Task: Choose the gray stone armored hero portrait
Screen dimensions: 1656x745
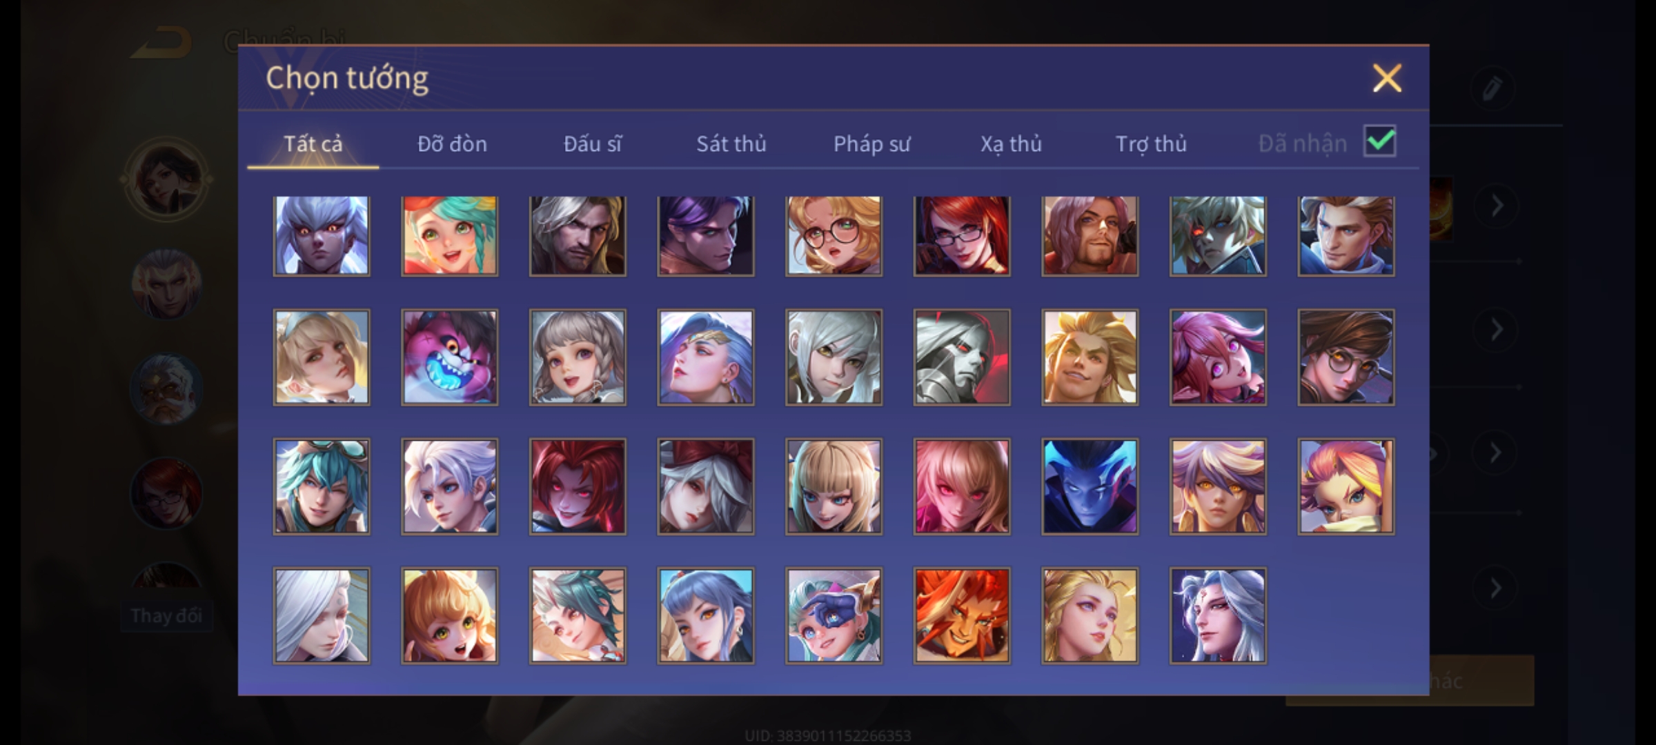Action: tap(962, 357)
